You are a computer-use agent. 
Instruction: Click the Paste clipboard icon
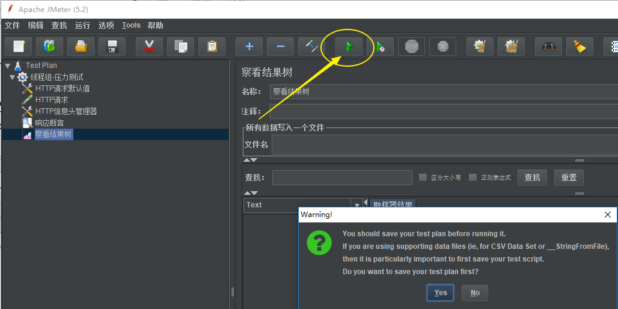pyautogui.click(x=212, y=46)
